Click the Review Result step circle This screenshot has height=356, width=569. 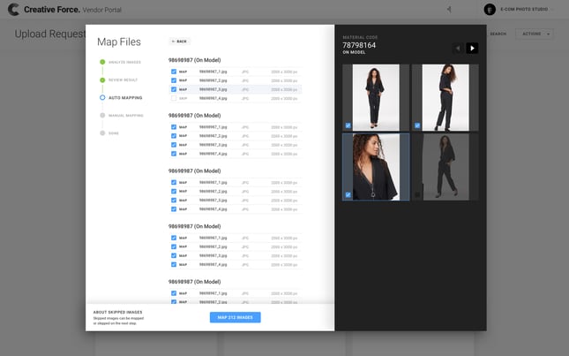tap(102, 80)
